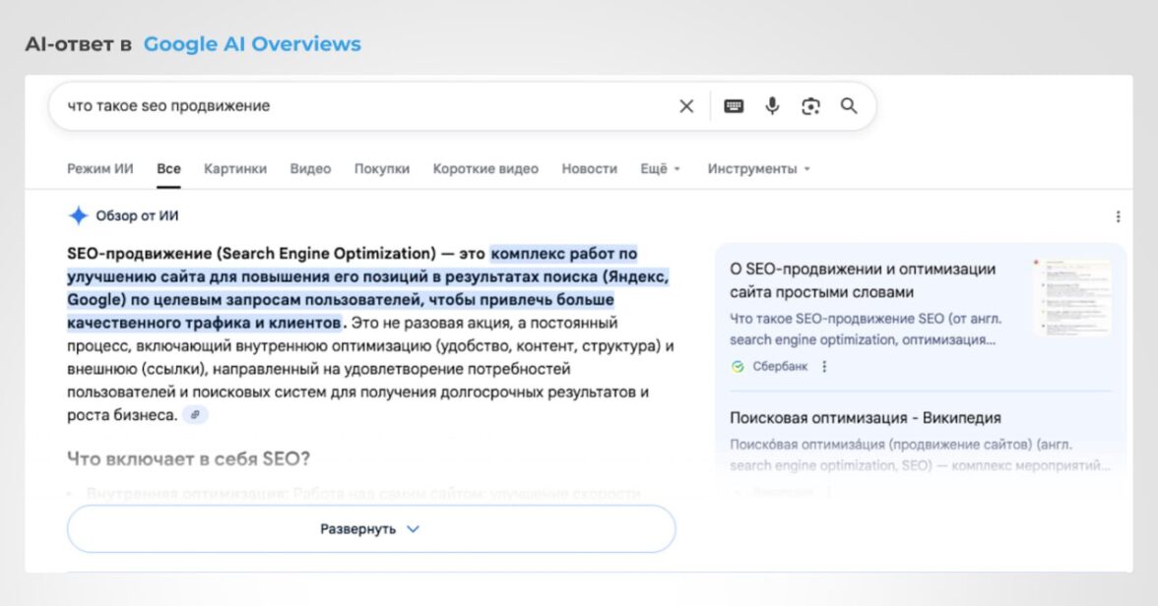This screenshot has height=606, width=1158.
Task: Open the Инструменты dropdown
Action: tap(758, 169)
